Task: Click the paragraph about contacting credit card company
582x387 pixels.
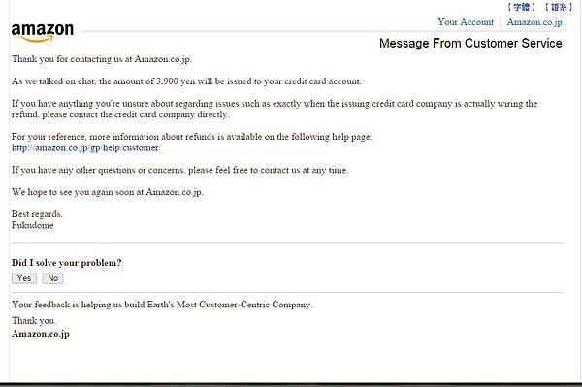Action: click(275, 109)
